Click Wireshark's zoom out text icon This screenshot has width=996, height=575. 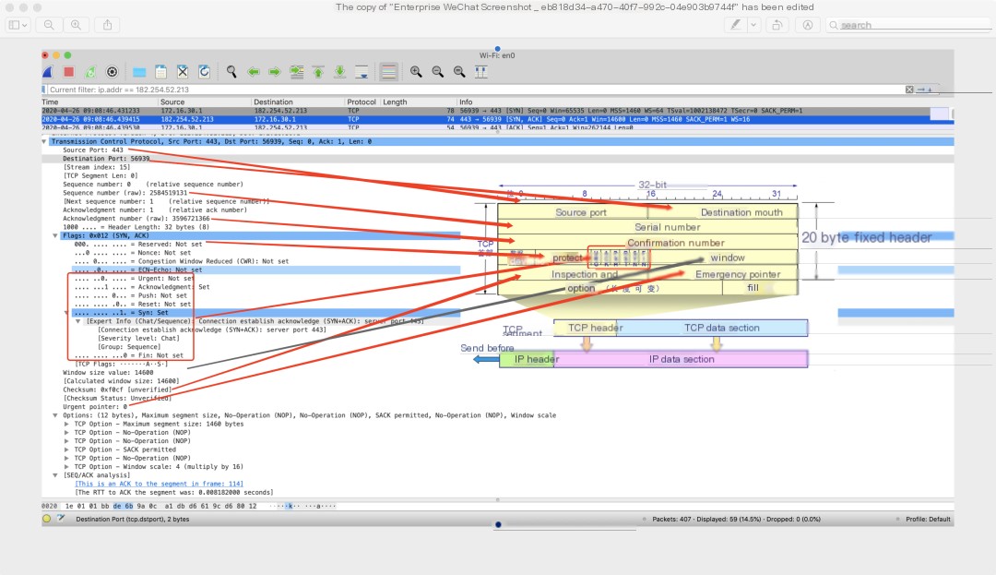pos(438,72)
